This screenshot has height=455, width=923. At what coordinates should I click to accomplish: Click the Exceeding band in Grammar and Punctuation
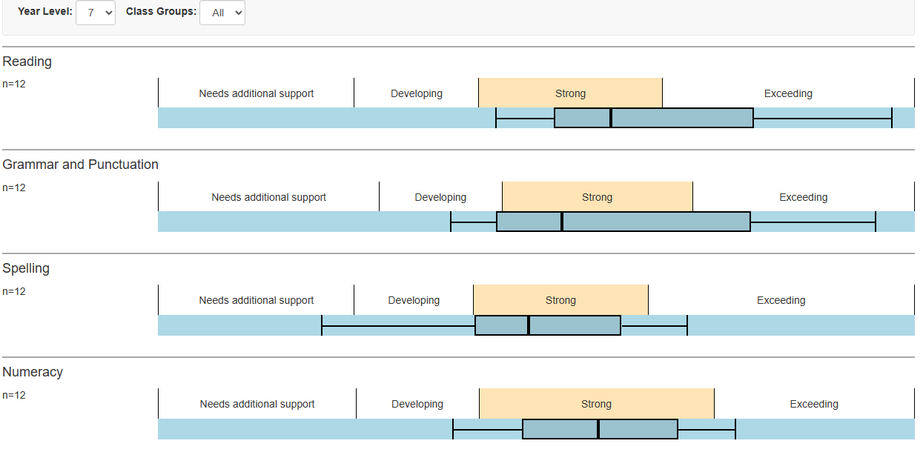pyautogui.click(x=804, y=196)
